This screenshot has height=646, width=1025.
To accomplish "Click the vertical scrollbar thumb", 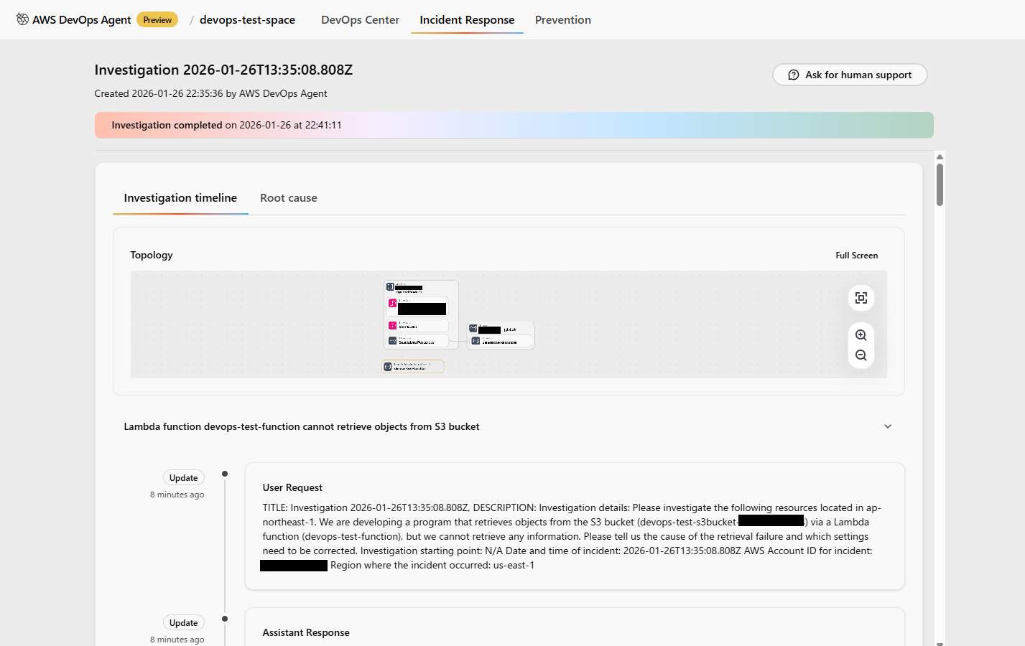I will pyautogui.click(x=940, y=184).
